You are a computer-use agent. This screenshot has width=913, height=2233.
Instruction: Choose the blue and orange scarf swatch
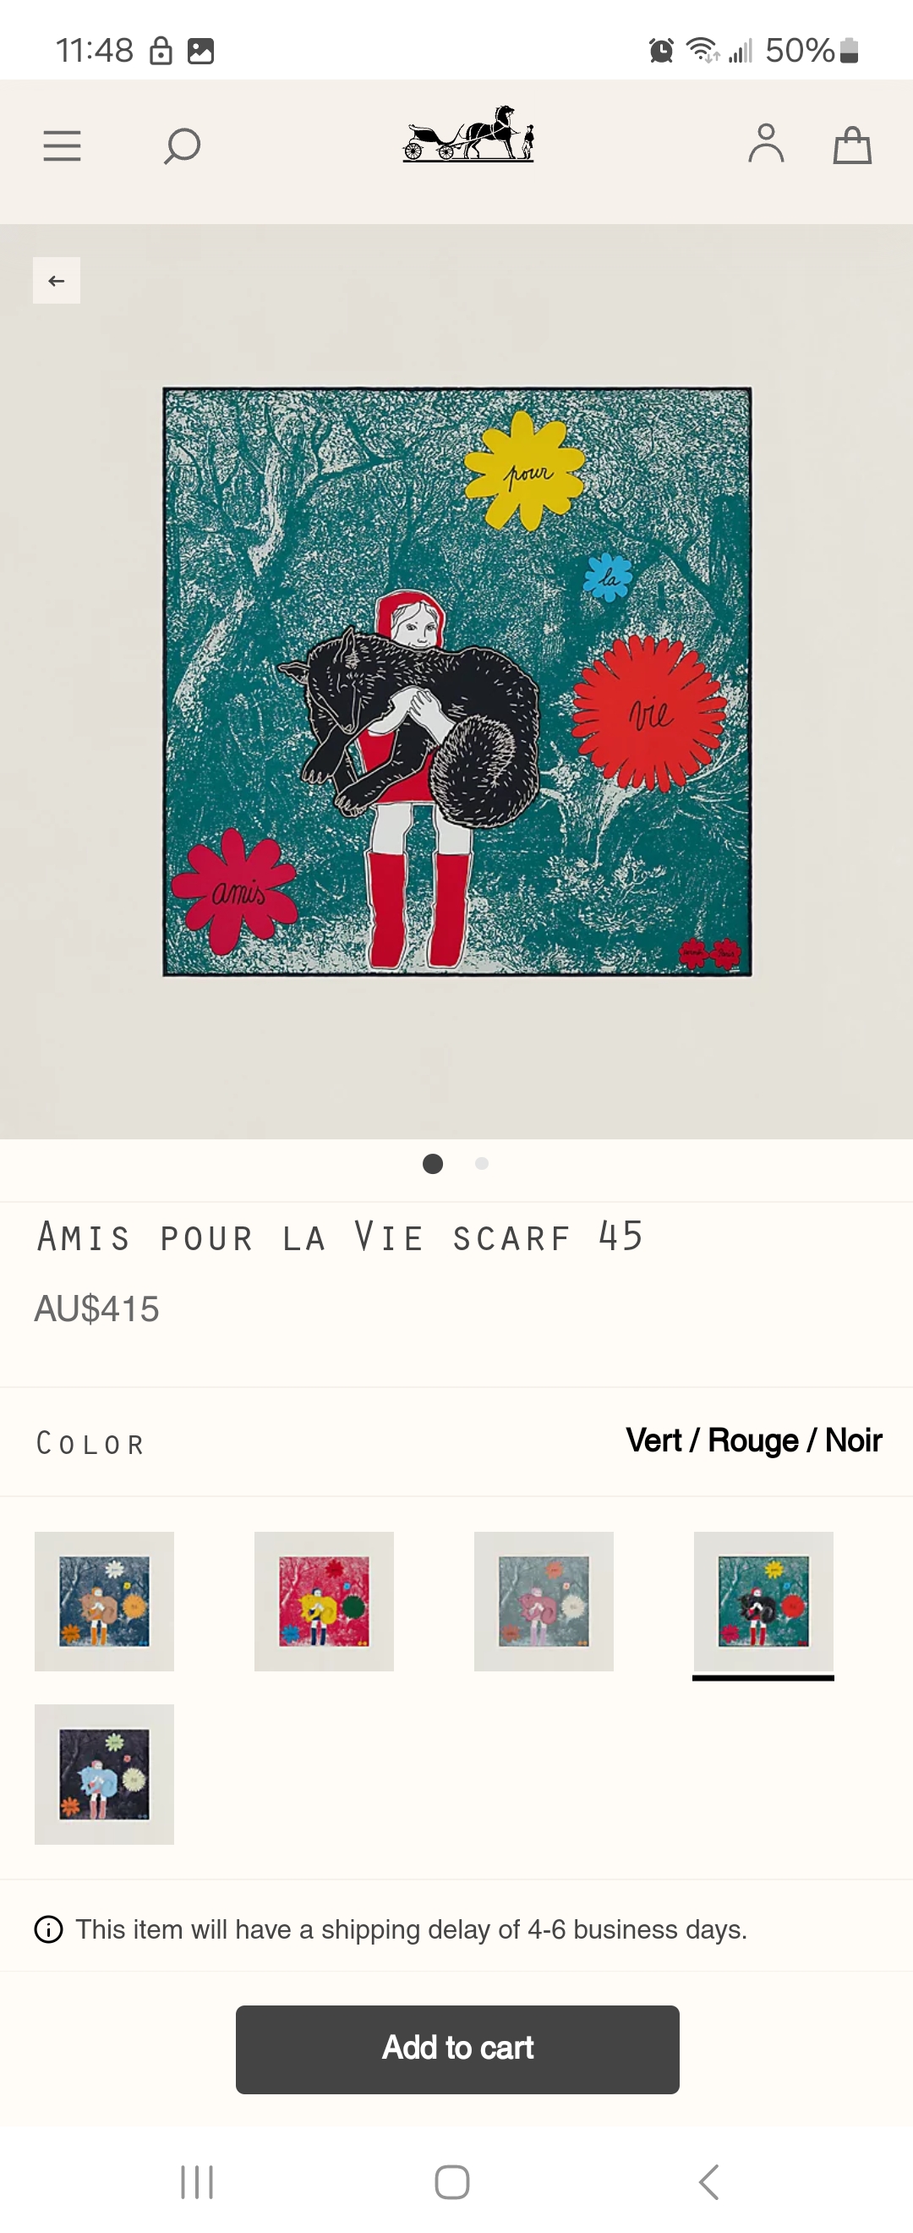[104, 1601]
